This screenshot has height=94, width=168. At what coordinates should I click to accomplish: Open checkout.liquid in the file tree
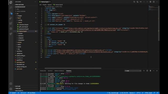(26, 25)
